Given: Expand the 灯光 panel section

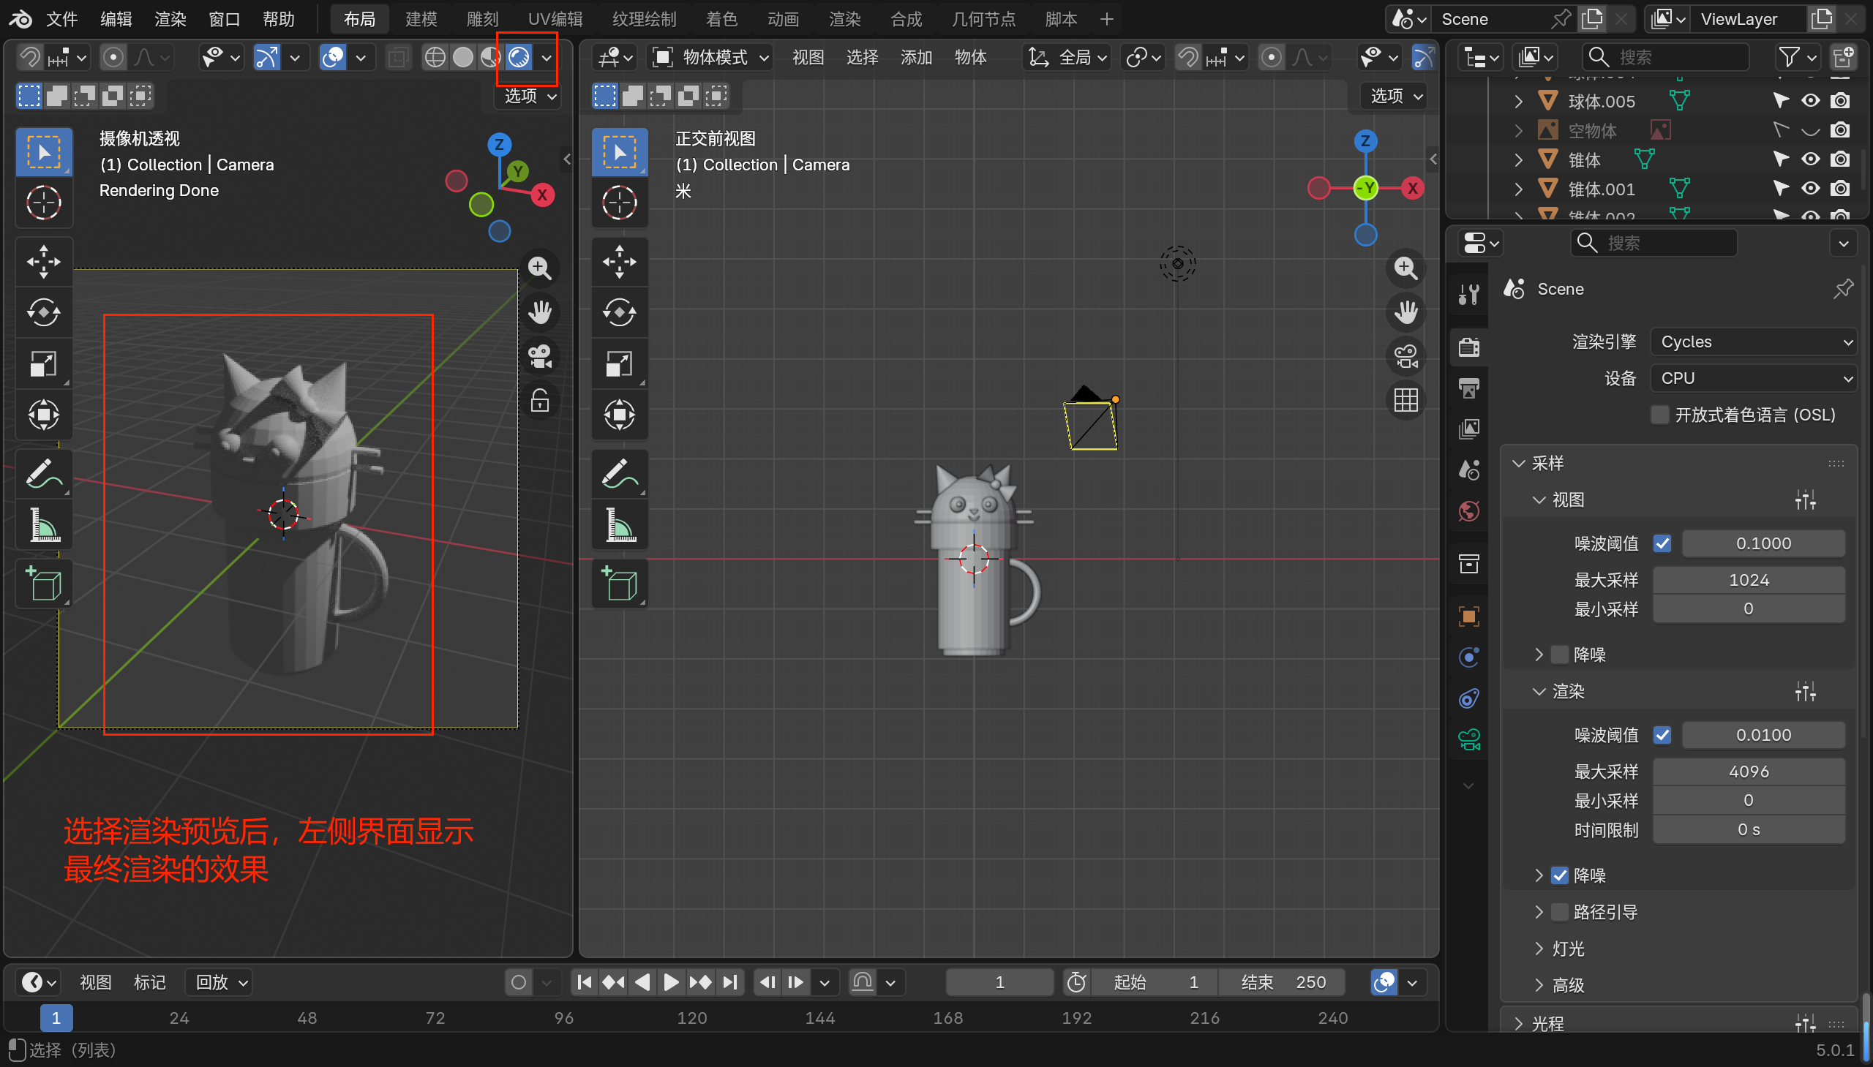Looking at the screenshot, I should (x=1568, y=949).
